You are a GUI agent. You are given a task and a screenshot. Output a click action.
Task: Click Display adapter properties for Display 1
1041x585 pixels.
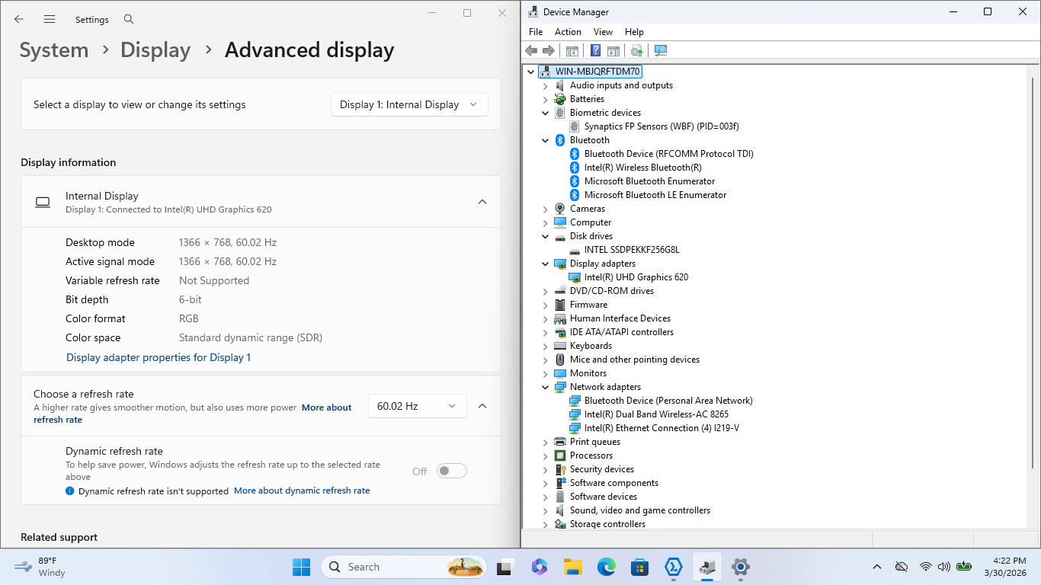(x=159, y=357)
